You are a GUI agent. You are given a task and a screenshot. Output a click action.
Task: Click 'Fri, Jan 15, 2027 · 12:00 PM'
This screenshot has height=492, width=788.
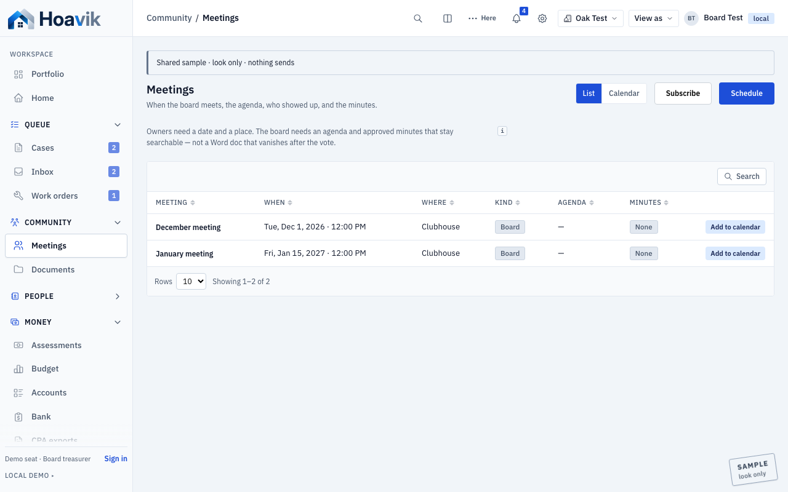(x=315, y=253)
